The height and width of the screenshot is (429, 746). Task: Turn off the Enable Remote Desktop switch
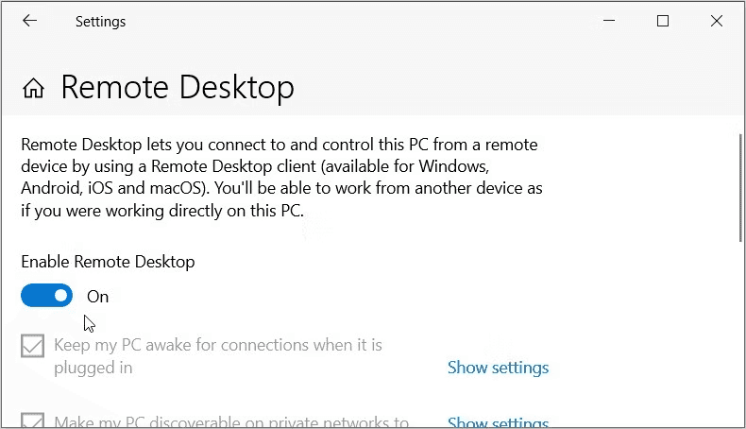[x=46, y=296]
